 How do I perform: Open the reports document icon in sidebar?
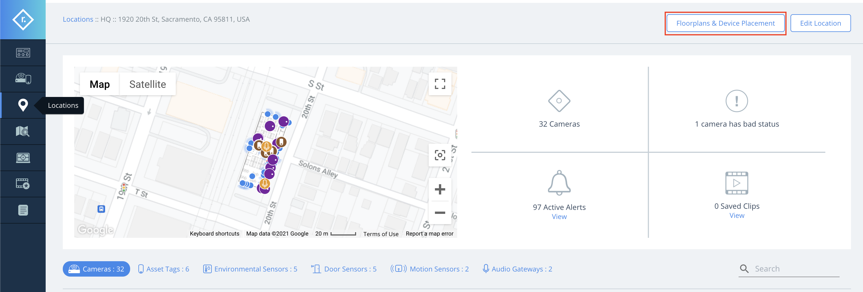click(23, 210)
